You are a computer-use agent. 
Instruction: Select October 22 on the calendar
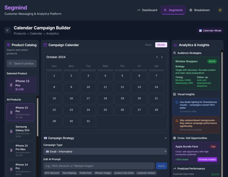pyautogui.click(x=54, y=111)
